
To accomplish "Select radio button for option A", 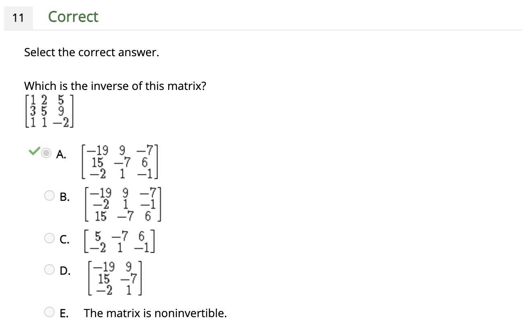I will (47, 153).
